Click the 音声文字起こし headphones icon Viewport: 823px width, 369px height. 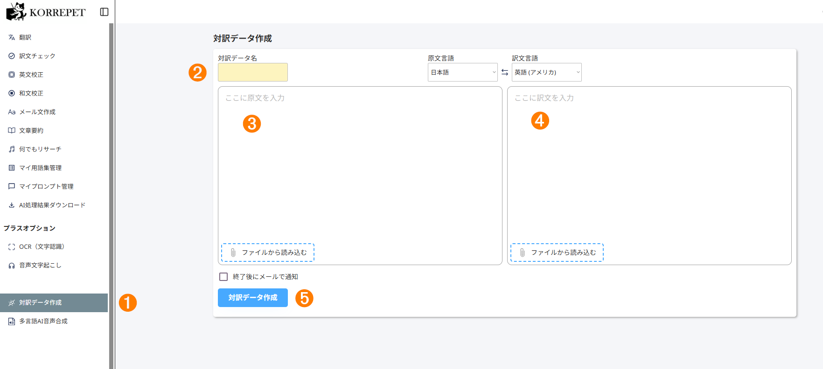click(12, 266)
